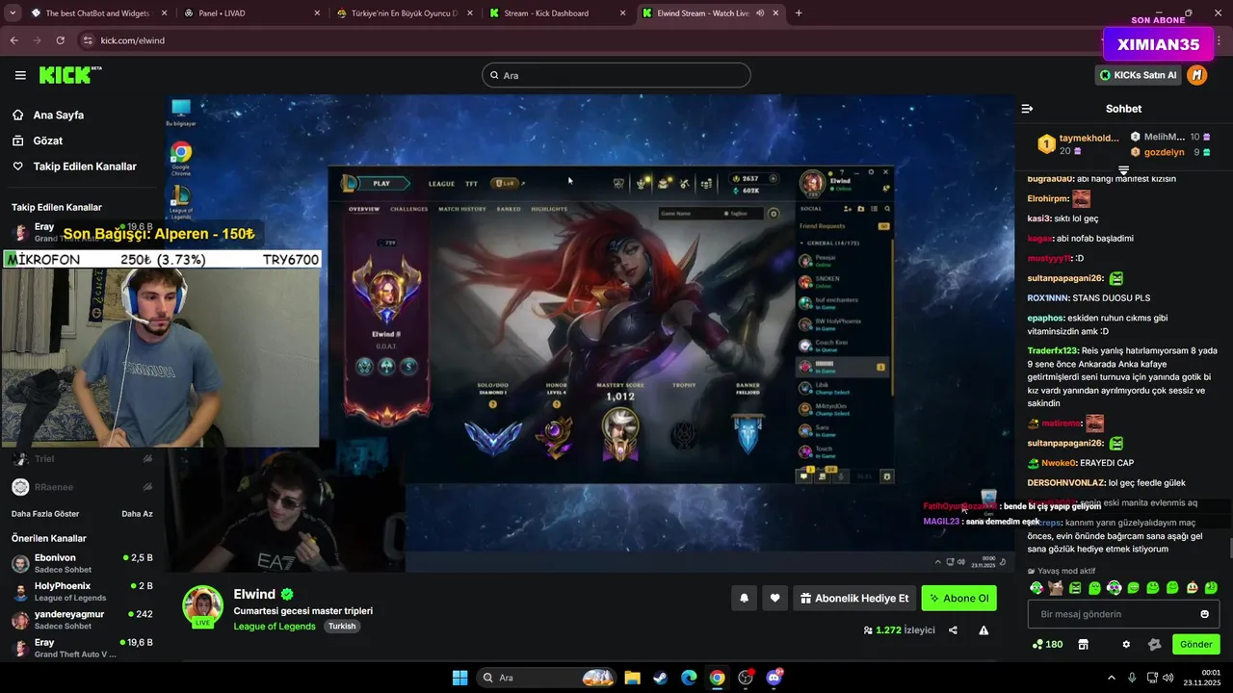Viewport: 1233px width, 693px height.
Task: Click the 1.272 İzleyici viewer count
Action: (900, 630)
